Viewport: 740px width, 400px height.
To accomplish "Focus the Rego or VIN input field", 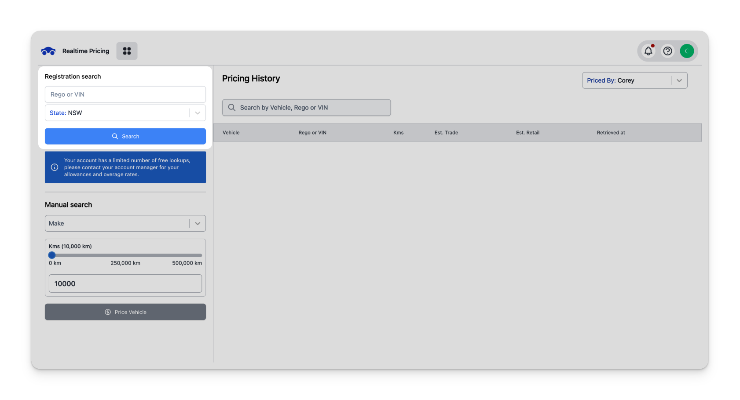I will (x=125, y=95).
